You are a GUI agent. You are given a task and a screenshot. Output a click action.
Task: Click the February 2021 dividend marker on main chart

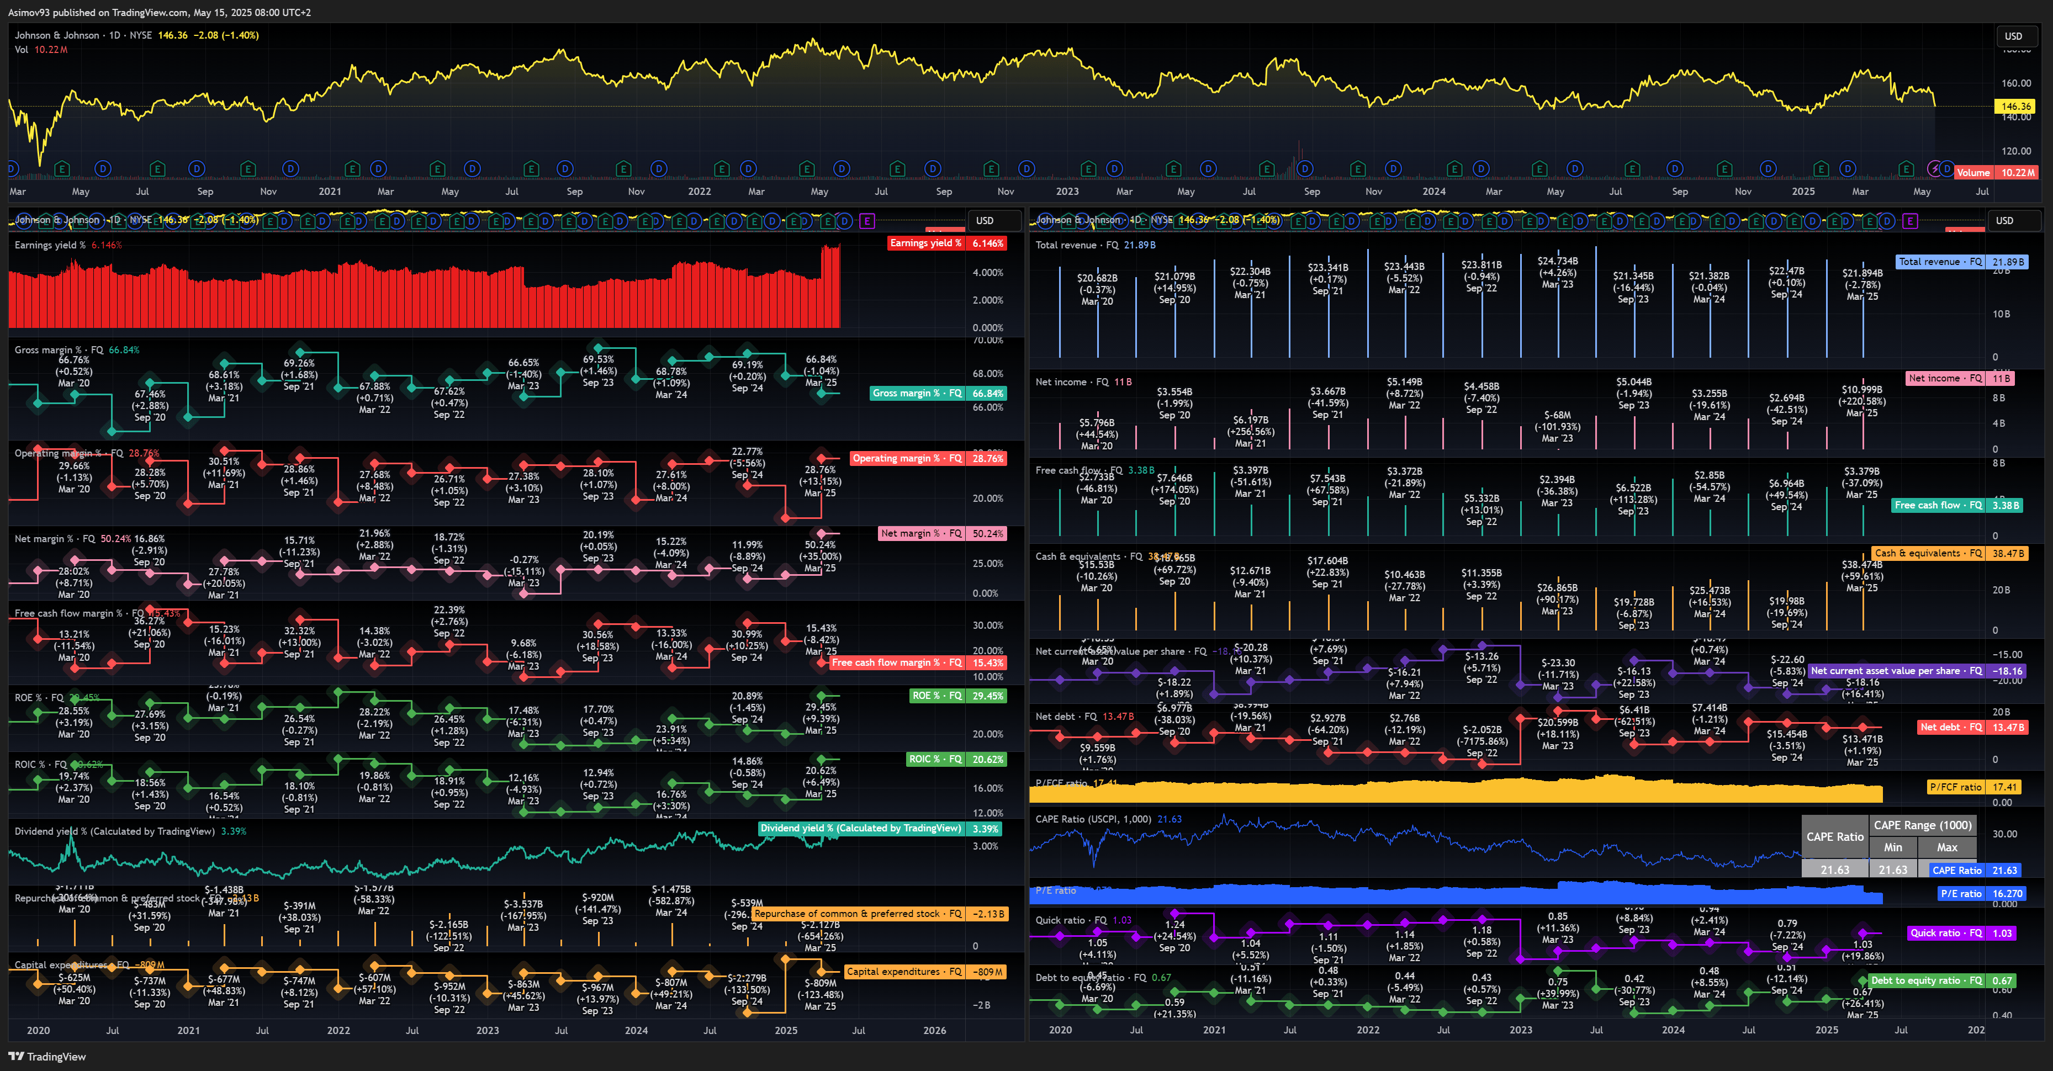pos(379,169)
